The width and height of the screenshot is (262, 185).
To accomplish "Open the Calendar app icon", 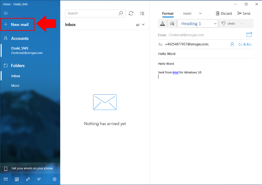I will (17, 179).
